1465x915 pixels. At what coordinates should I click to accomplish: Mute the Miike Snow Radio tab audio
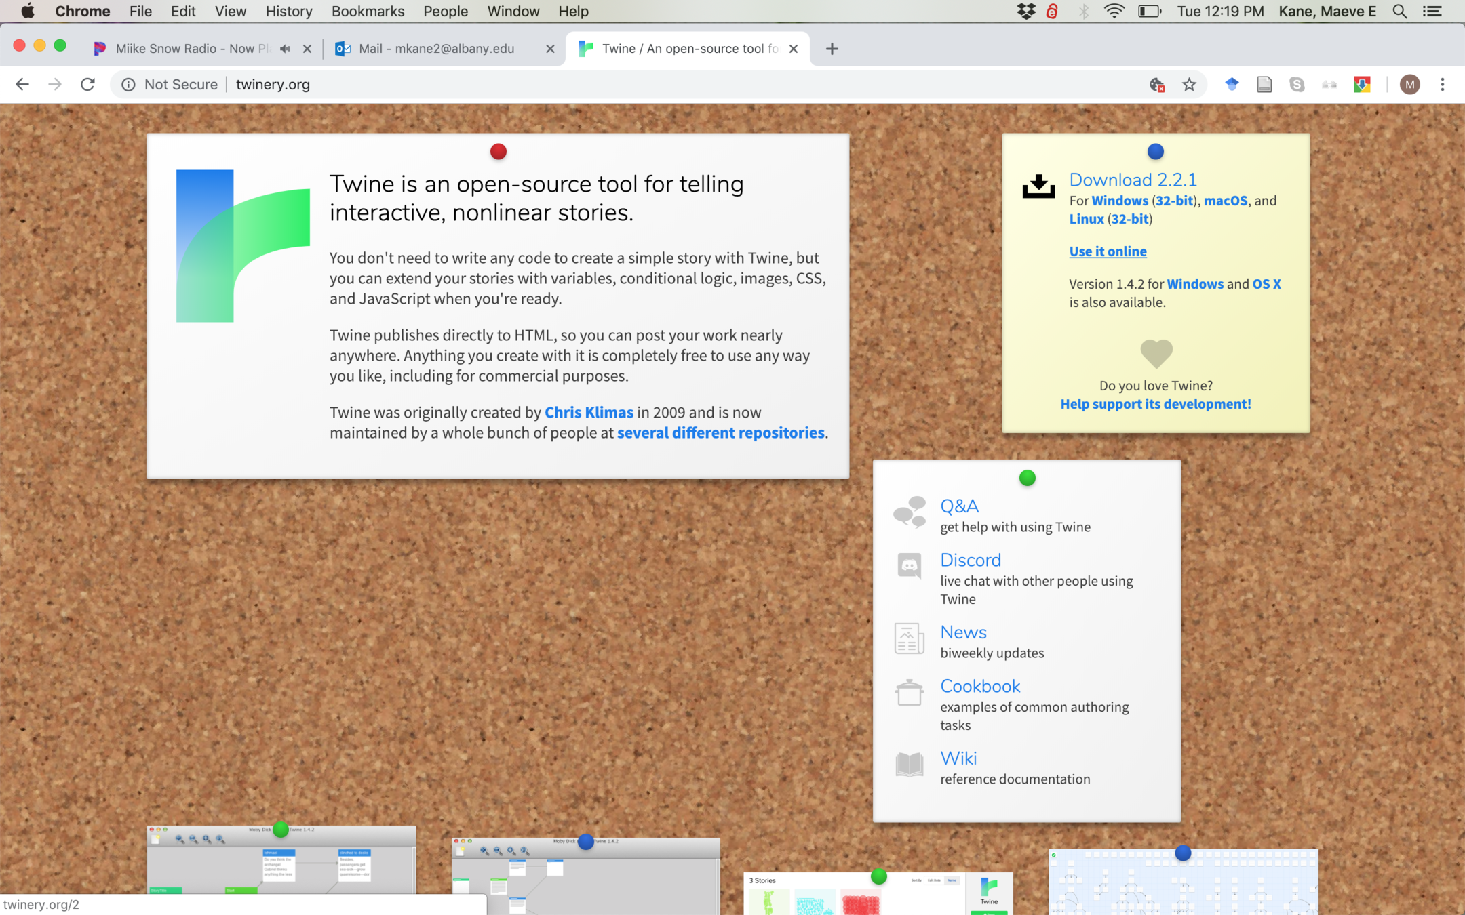285,49
